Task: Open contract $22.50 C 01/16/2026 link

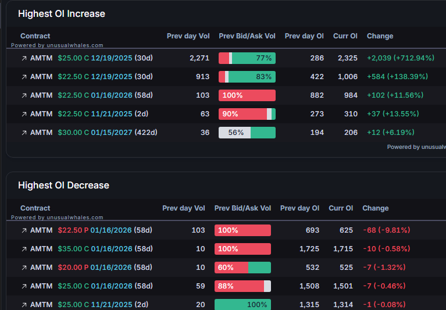Action: [x=105, y=95]
